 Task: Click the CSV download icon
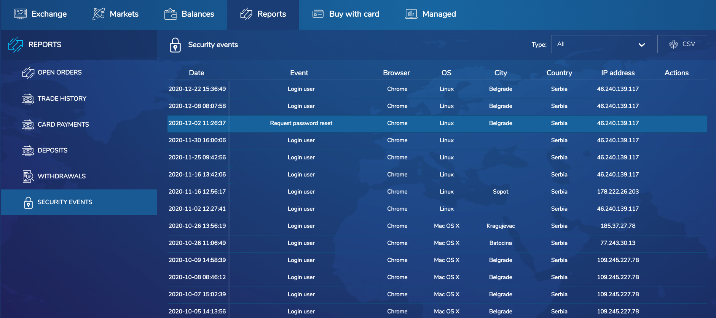click(673, 44)
